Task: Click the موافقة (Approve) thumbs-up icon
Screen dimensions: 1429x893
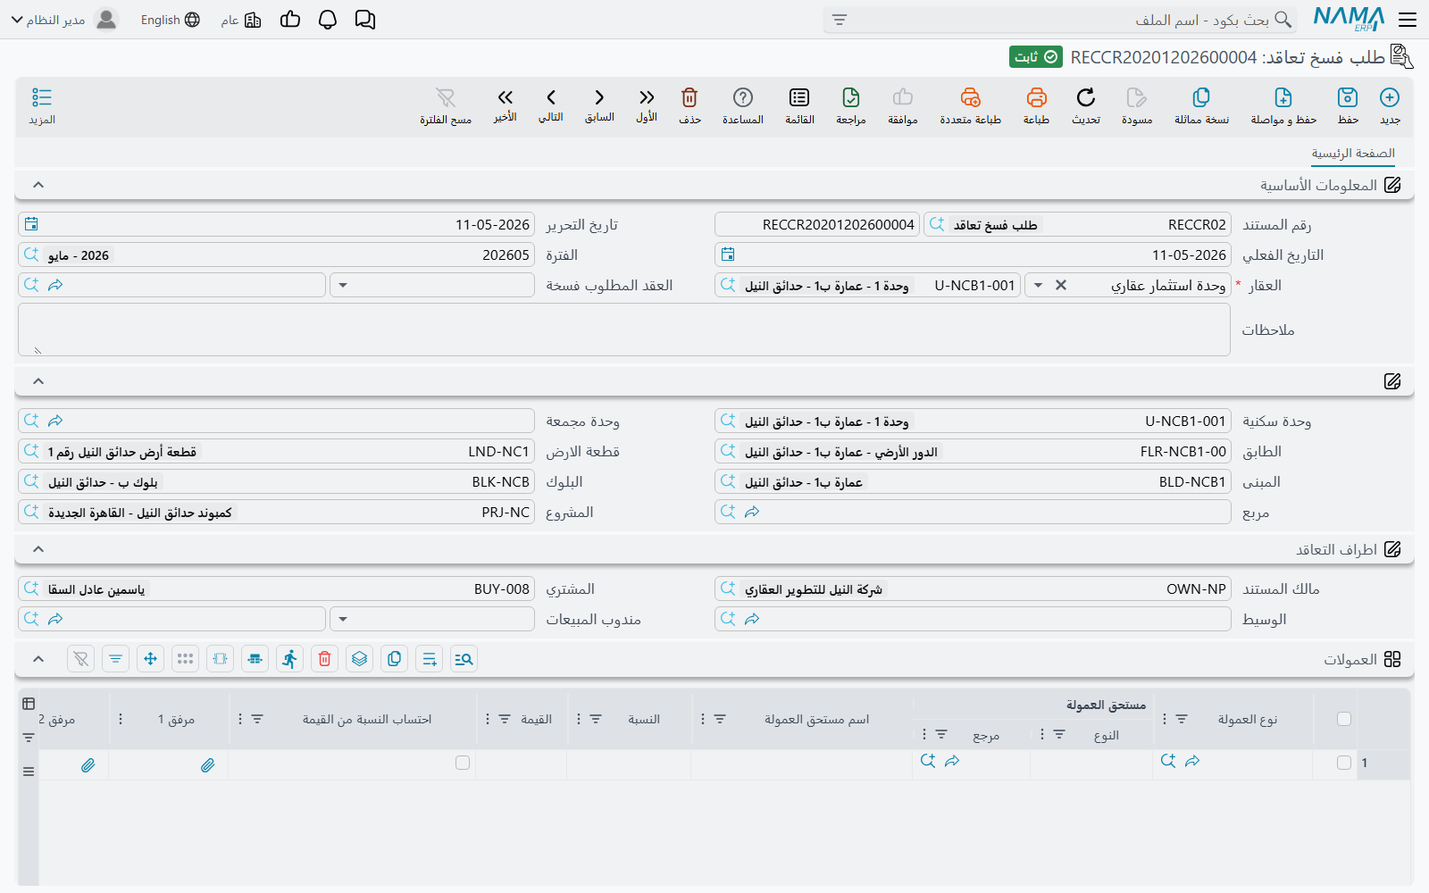Action: coord(903,97)
